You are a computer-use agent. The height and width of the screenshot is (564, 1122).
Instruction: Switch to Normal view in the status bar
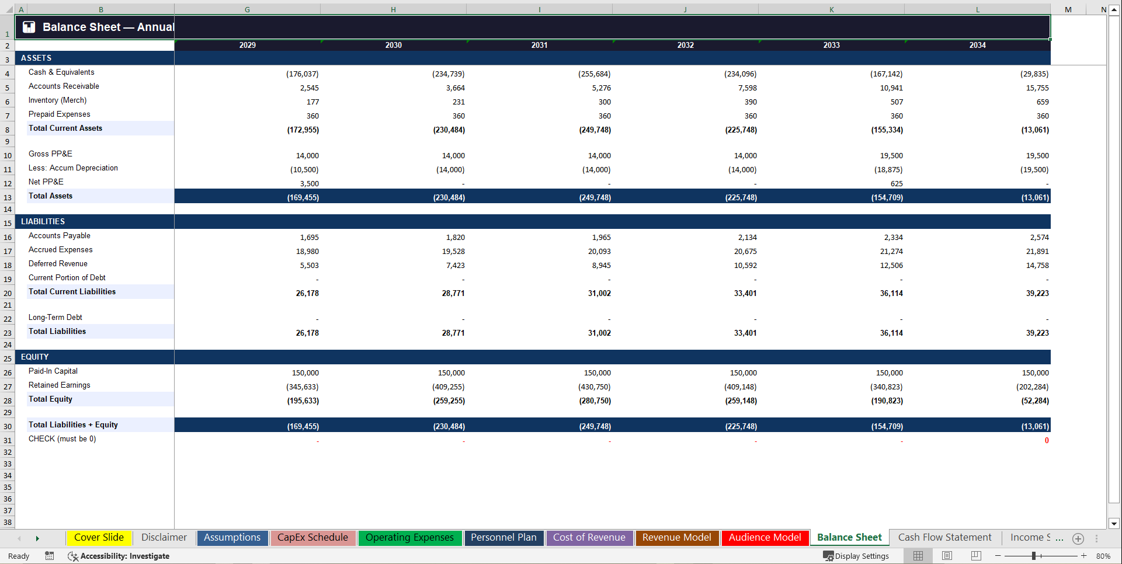[x=918, y=556]
